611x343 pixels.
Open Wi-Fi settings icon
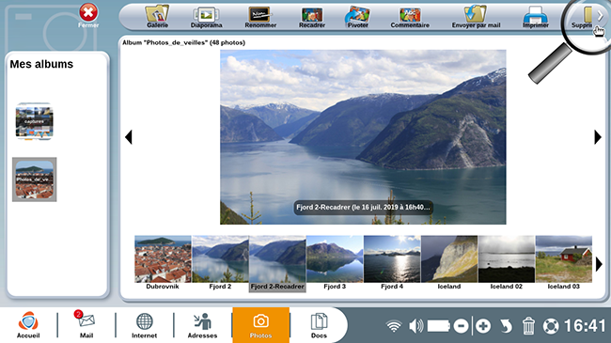[x=394, y=326]
